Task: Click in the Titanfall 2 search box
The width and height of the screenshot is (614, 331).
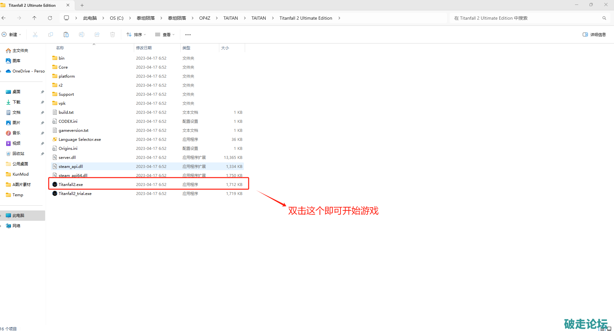Action: [526, 18]
